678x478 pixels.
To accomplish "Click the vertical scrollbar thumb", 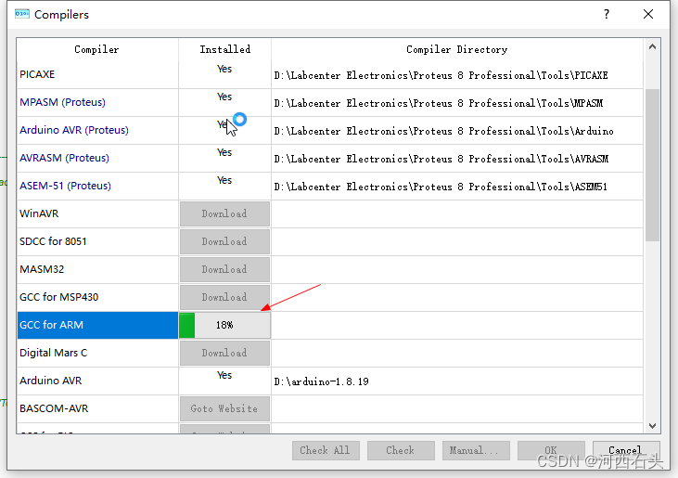I will click(652, 165).
